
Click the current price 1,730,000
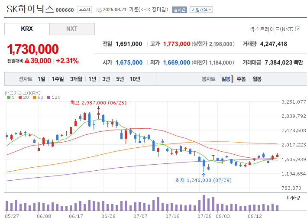pos(33,49)
